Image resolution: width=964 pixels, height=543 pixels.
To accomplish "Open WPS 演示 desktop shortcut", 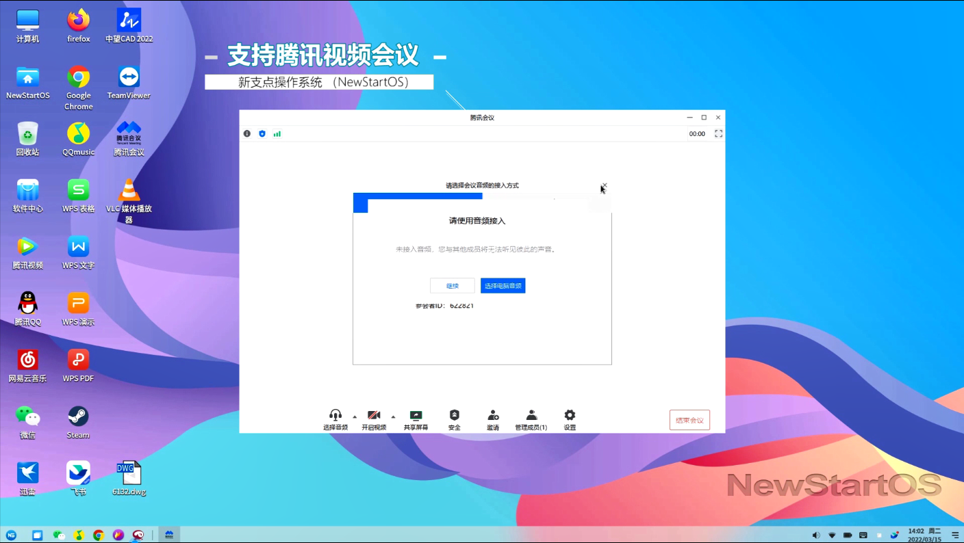I will coord(79,309).
